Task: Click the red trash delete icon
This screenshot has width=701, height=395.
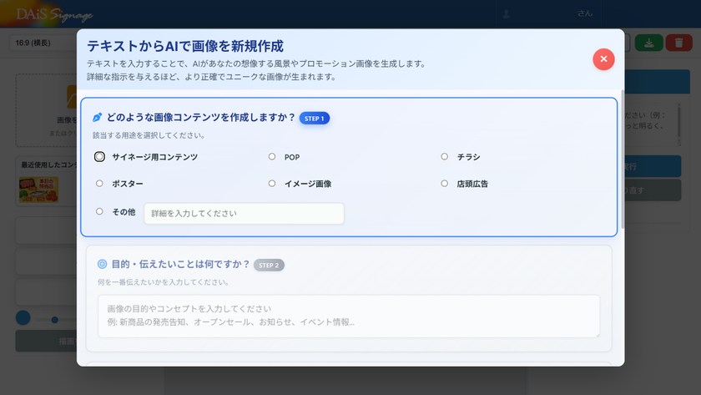Action: (678, 43)
